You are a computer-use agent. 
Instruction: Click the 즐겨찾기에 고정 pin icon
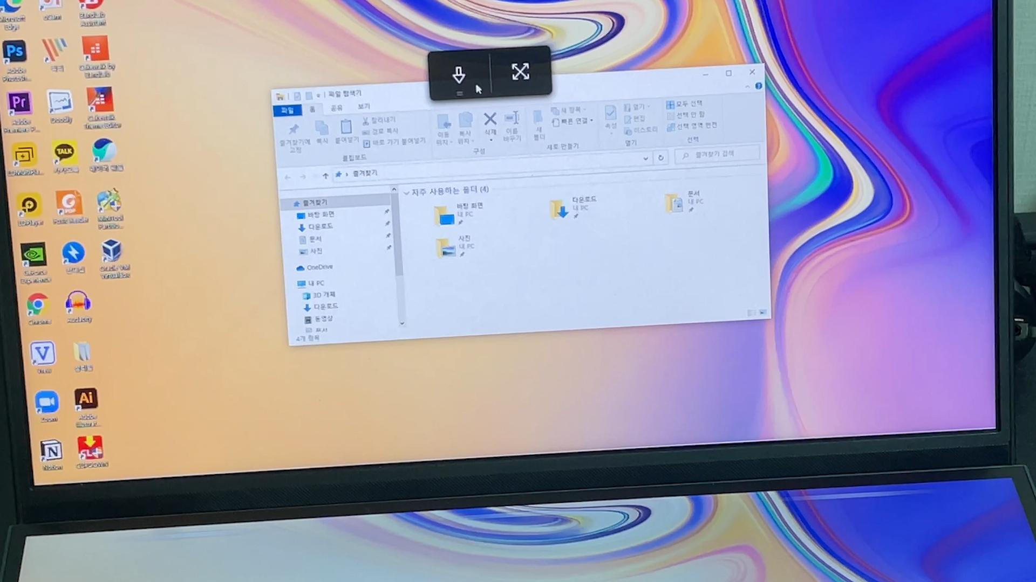click(x=294, y=129)
